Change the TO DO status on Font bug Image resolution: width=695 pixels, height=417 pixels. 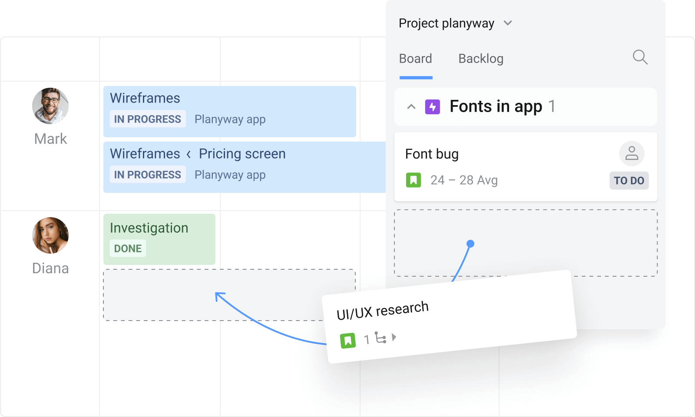click(629, 181)
